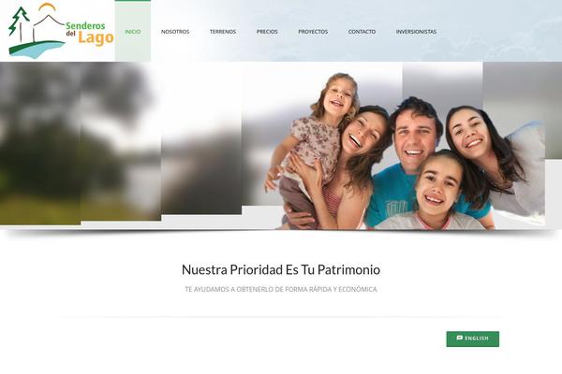The height and width of the screenshot is (374, 562).
Task: Select the INVERSIONISTAS menu item
Action: (x=416, y=32)
